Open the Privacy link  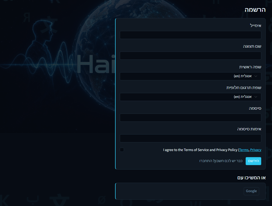[x=256, y=150]
